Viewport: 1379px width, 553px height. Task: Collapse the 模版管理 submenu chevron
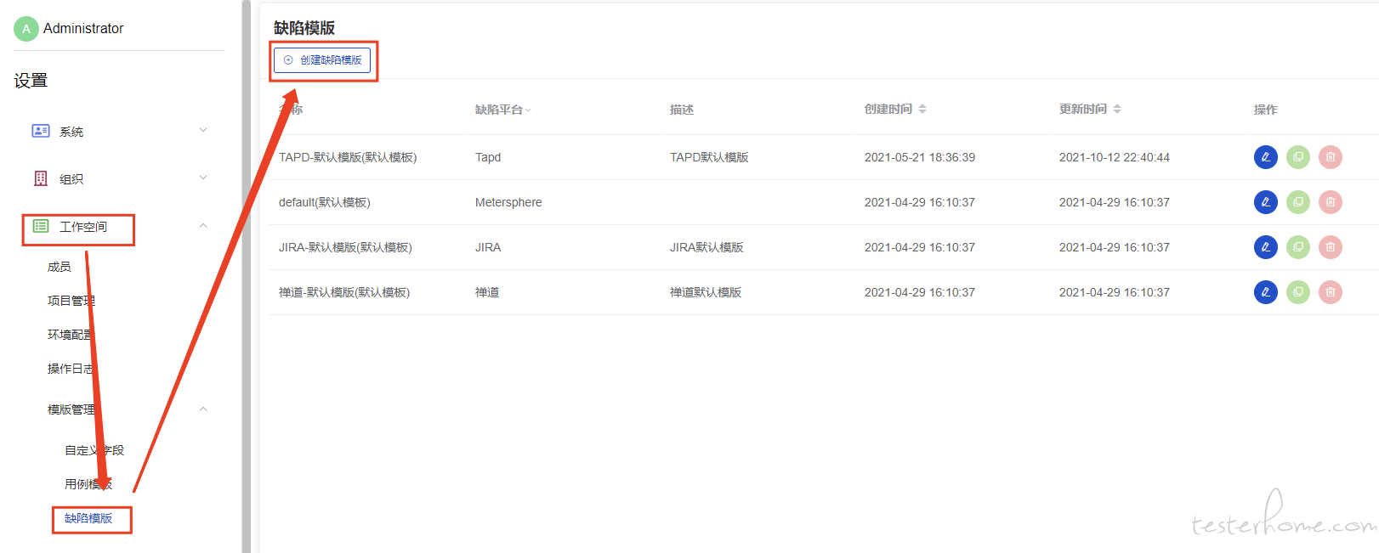click(203, 409)
